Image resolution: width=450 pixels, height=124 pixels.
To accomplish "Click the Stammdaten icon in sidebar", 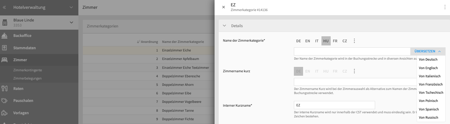I will (x=4, y=48).
